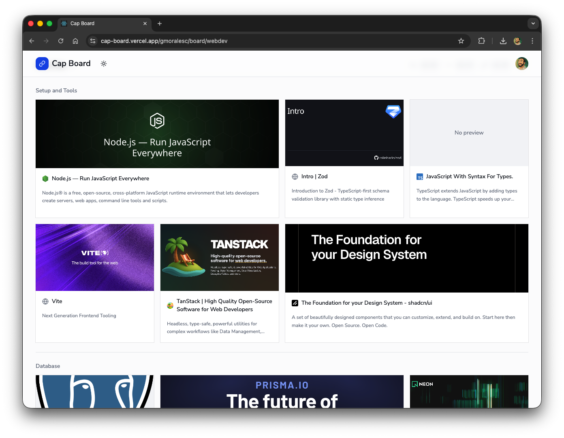
Task: Open the shadcn/ui Design System card title
Action: point(366,303)
